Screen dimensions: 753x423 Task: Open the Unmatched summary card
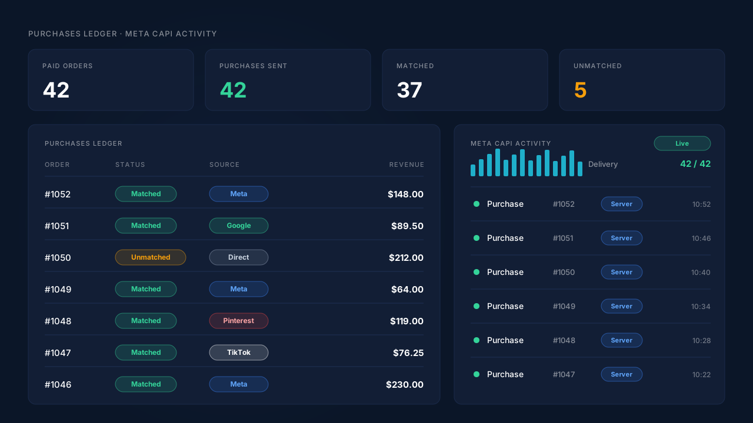pos(642,80)
